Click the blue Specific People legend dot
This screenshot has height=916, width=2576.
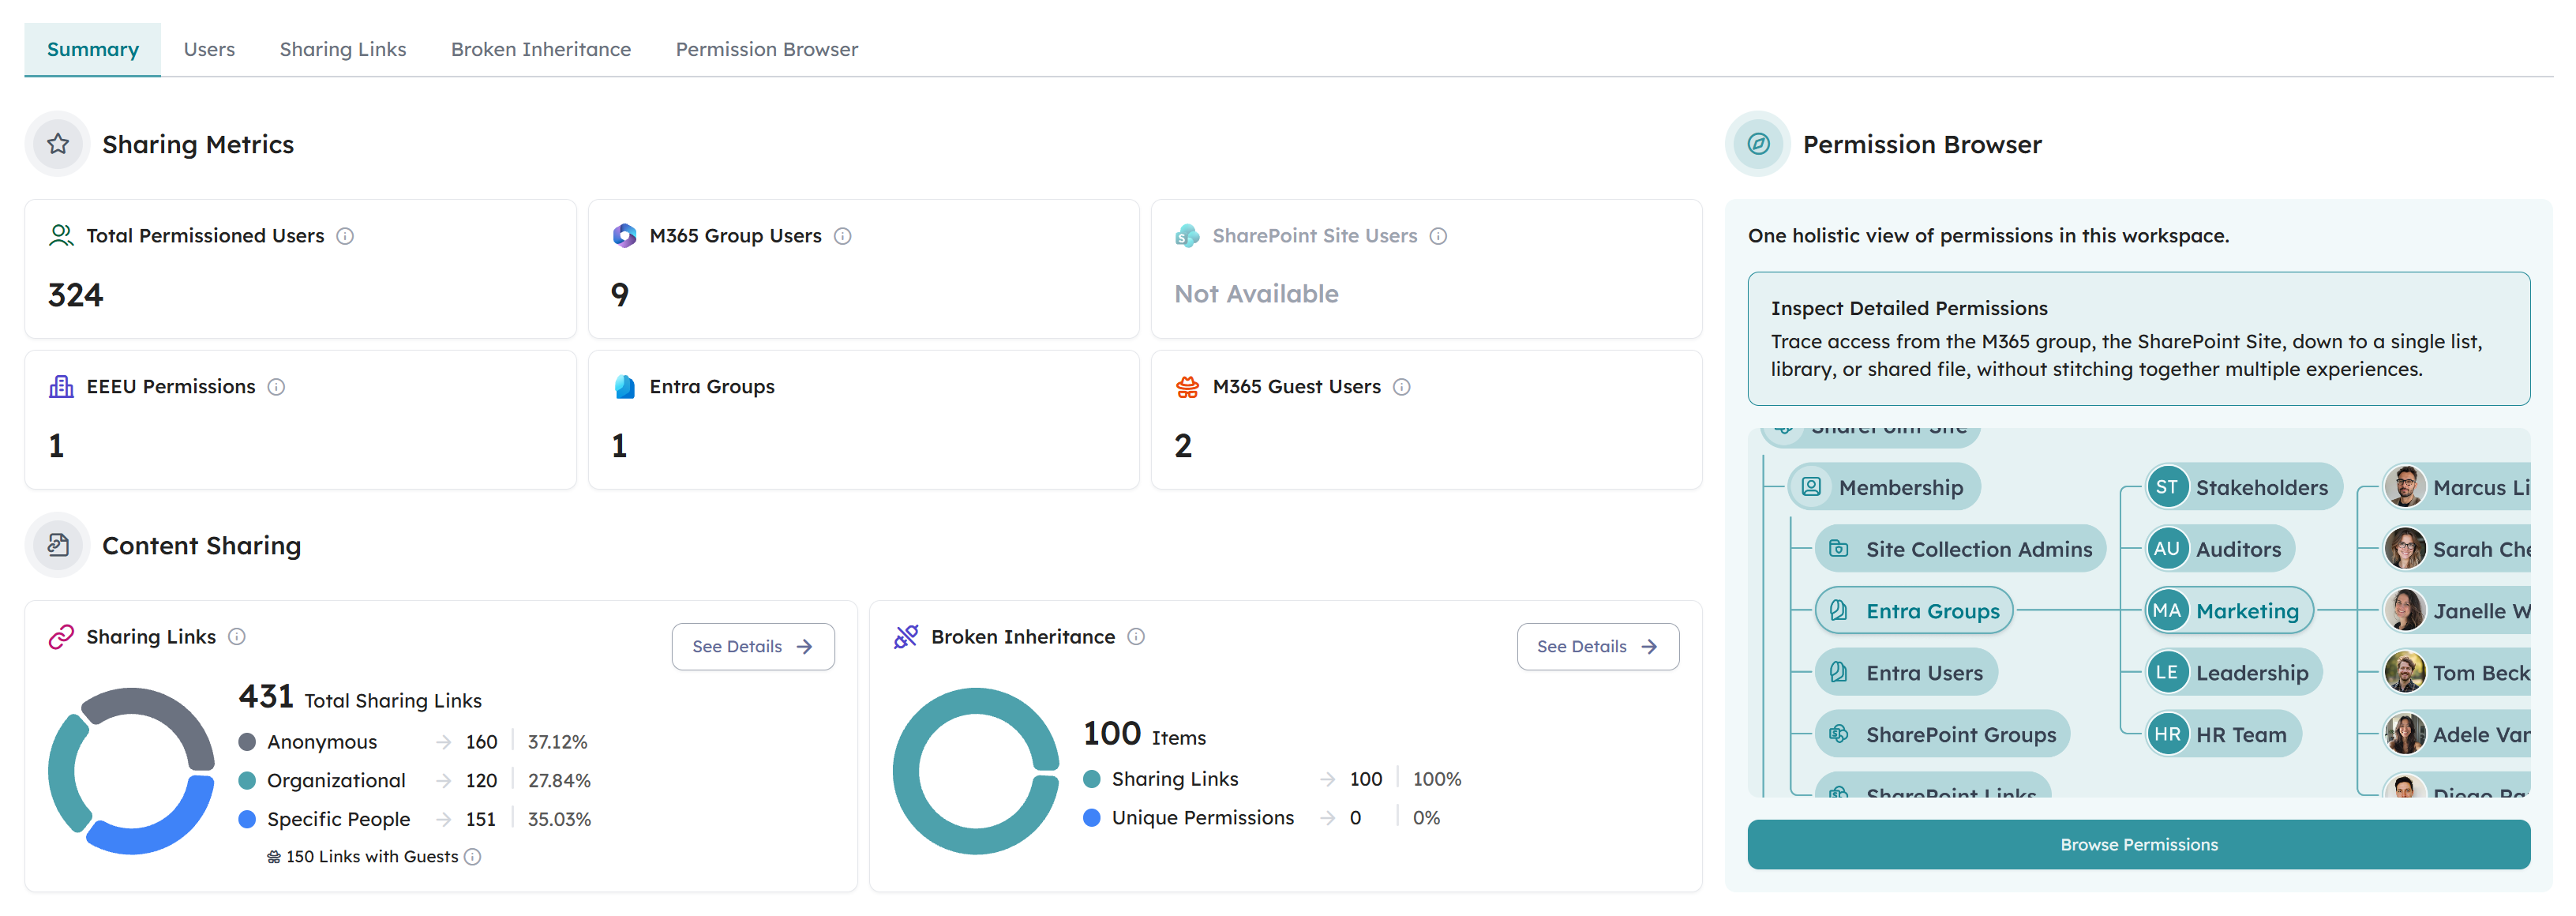[x=247, y=819]
